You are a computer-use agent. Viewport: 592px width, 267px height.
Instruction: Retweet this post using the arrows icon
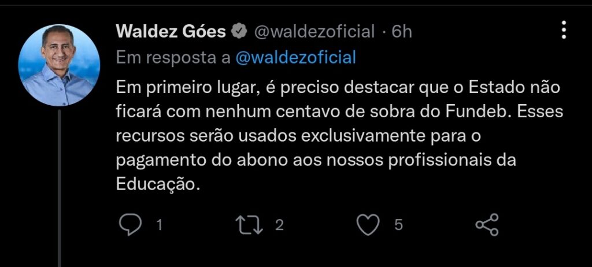(249, 225)
